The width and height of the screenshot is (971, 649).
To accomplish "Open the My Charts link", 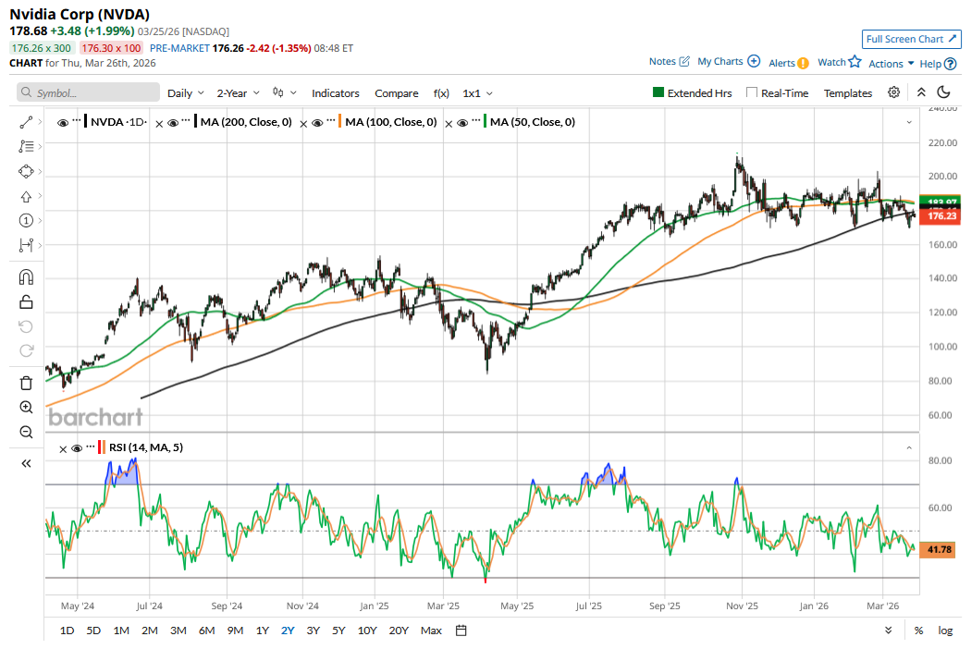I will (729, 62).
